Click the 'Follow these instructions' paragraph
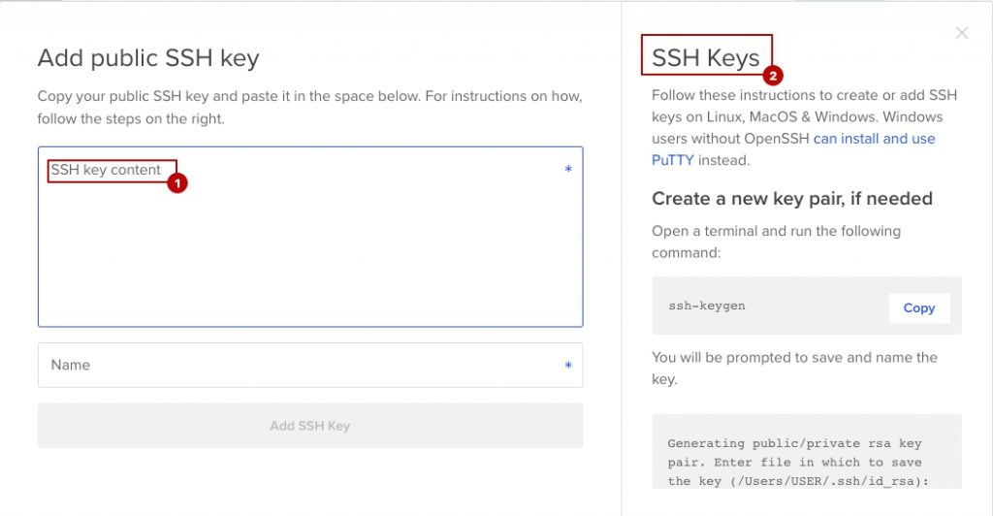Screen dimensions: 993x516 [804, 127]
